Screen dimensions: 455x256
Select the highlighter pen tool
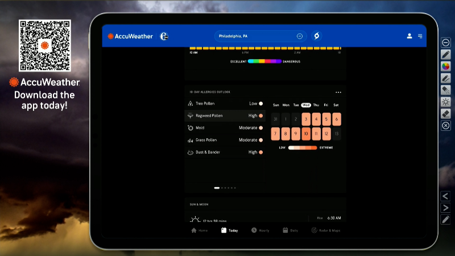[446, 79]
